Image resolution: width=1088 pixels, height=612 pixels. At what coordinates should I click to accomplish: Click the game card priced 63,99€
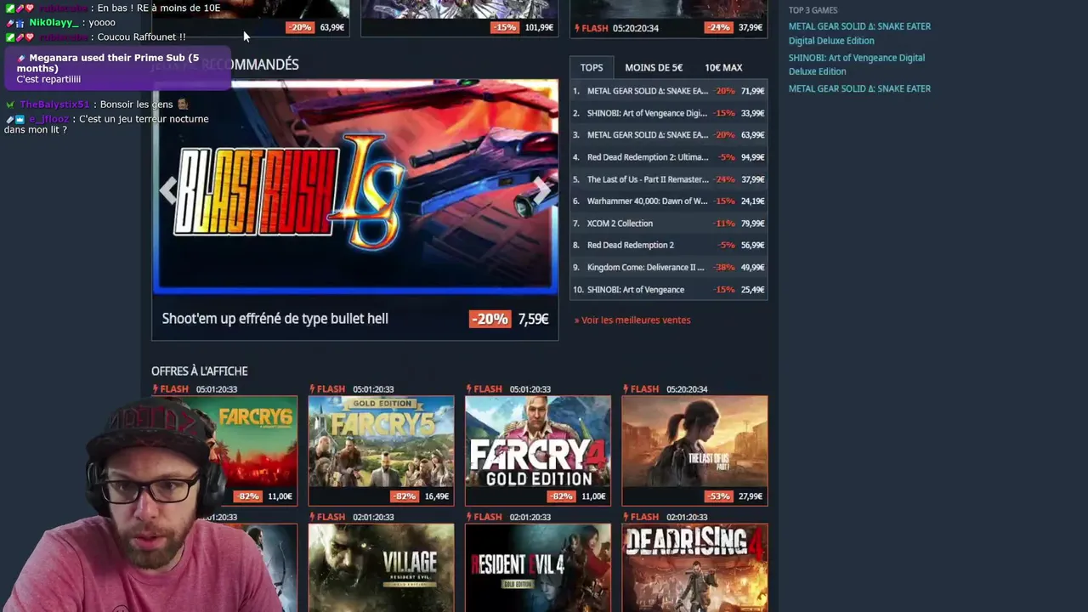(x=251, y=18)
